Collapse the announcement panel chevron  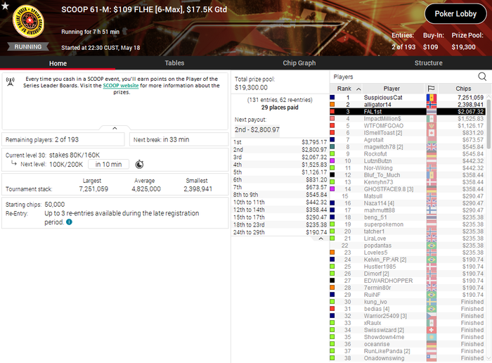(x=115, y=128)
